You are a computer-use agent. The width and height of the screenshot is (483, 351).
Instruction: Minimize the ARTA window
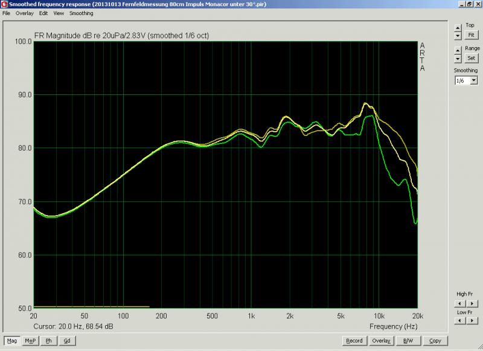462,4
